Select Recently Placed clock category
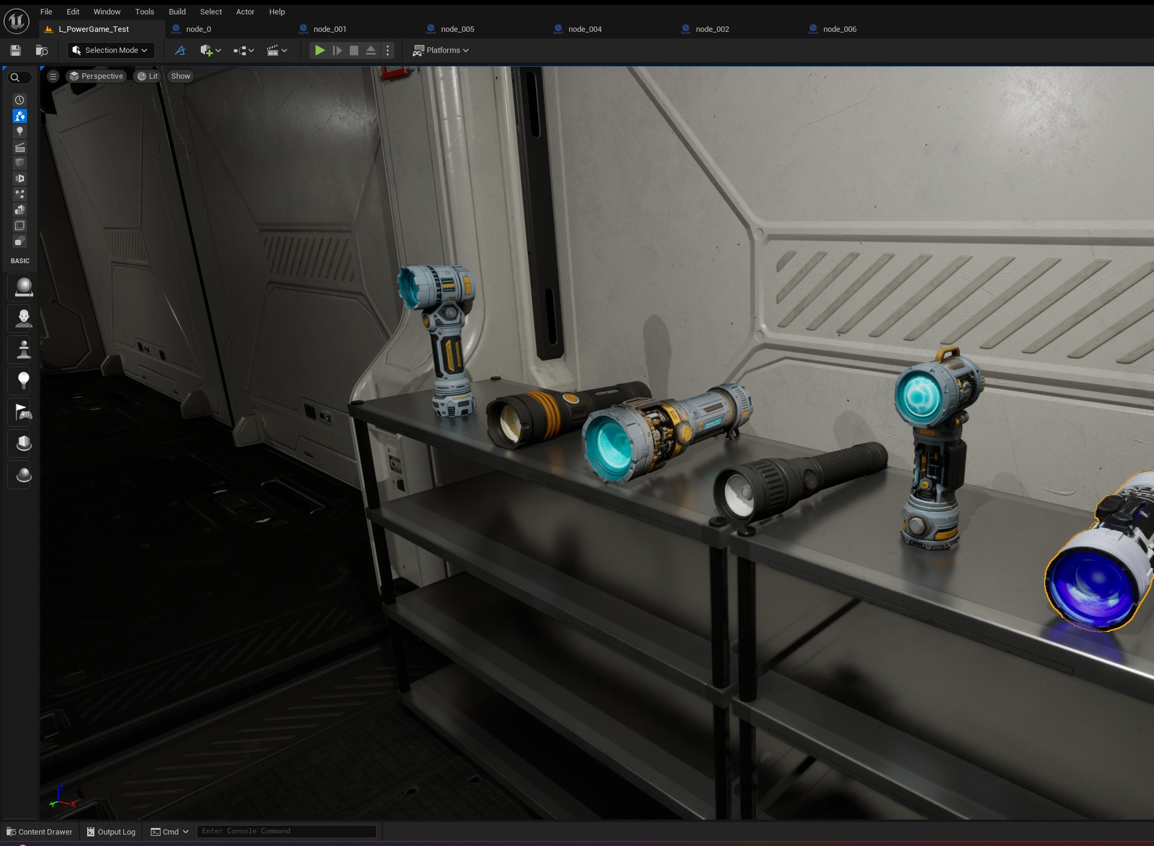 20,100
